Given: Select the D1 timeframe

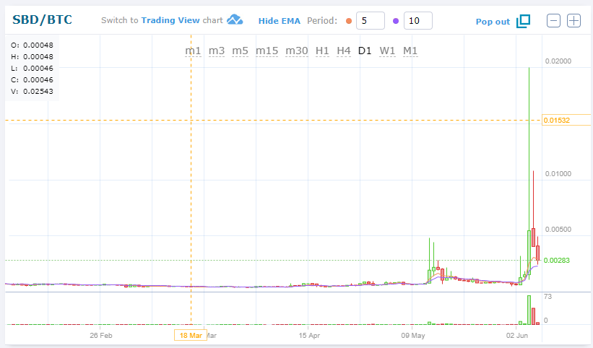Looking at the screenshot, I should 365,51.
